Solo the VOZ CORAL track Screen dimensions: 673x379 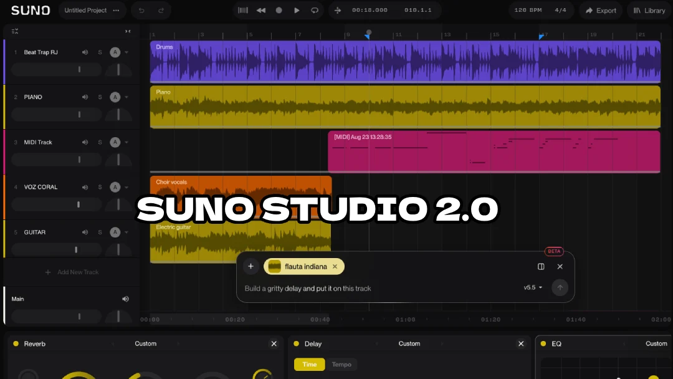pos(100,187)
